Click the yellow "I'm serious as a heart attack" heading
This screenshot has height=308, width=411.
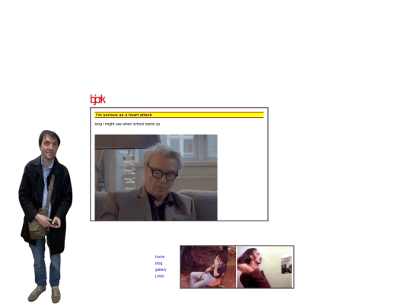(179, 115)
